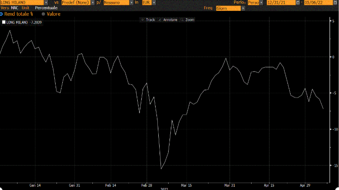This screenshot has height=190, width=339.
Task: Click the LONG MILANO legend marker
Action: 4,22
